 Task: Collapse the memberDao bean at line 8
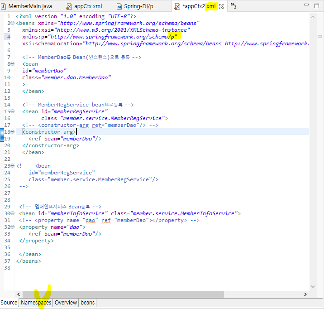(x=12, y=64)
